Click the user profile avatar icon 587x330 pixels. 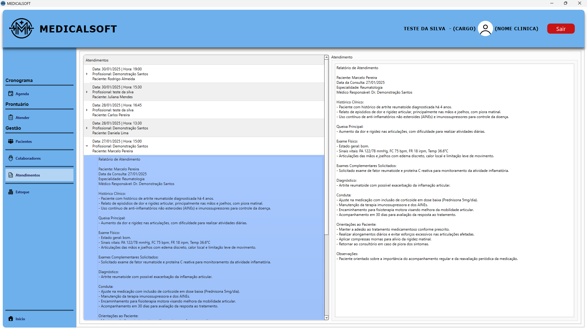[485, 28]
